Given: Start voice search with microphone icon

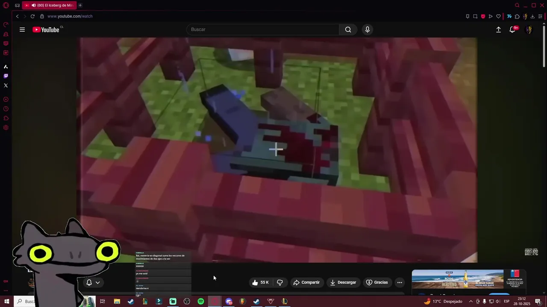Looking at the screenshot, I should tap(367, 29).
